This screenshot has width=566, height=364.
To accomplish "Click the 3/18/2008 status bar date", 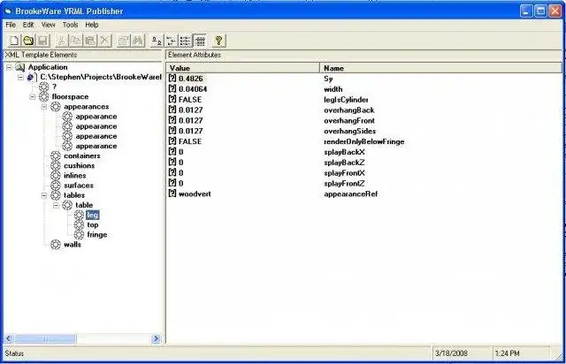I will (451, 353).
